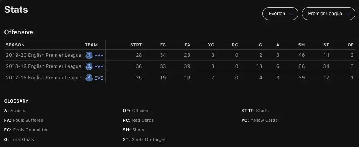Screen dimensions: 359x147
Task: Click Everton crest icon in 2017-18 row
Action: click(x=89, y=78)
